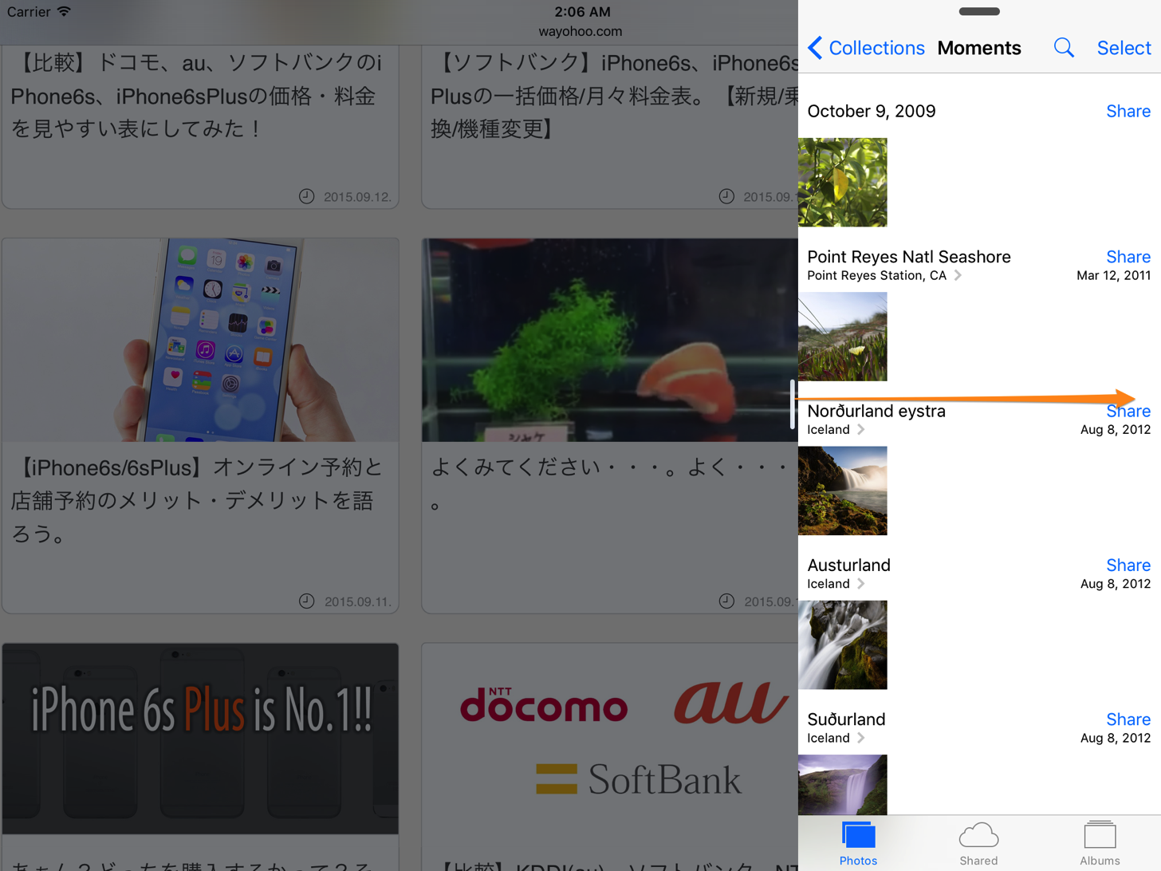Open the Suðurland waterfall thumbnail
This screenshot has width=1161, height=871.
pyautogui.click(x=843, y=784)
